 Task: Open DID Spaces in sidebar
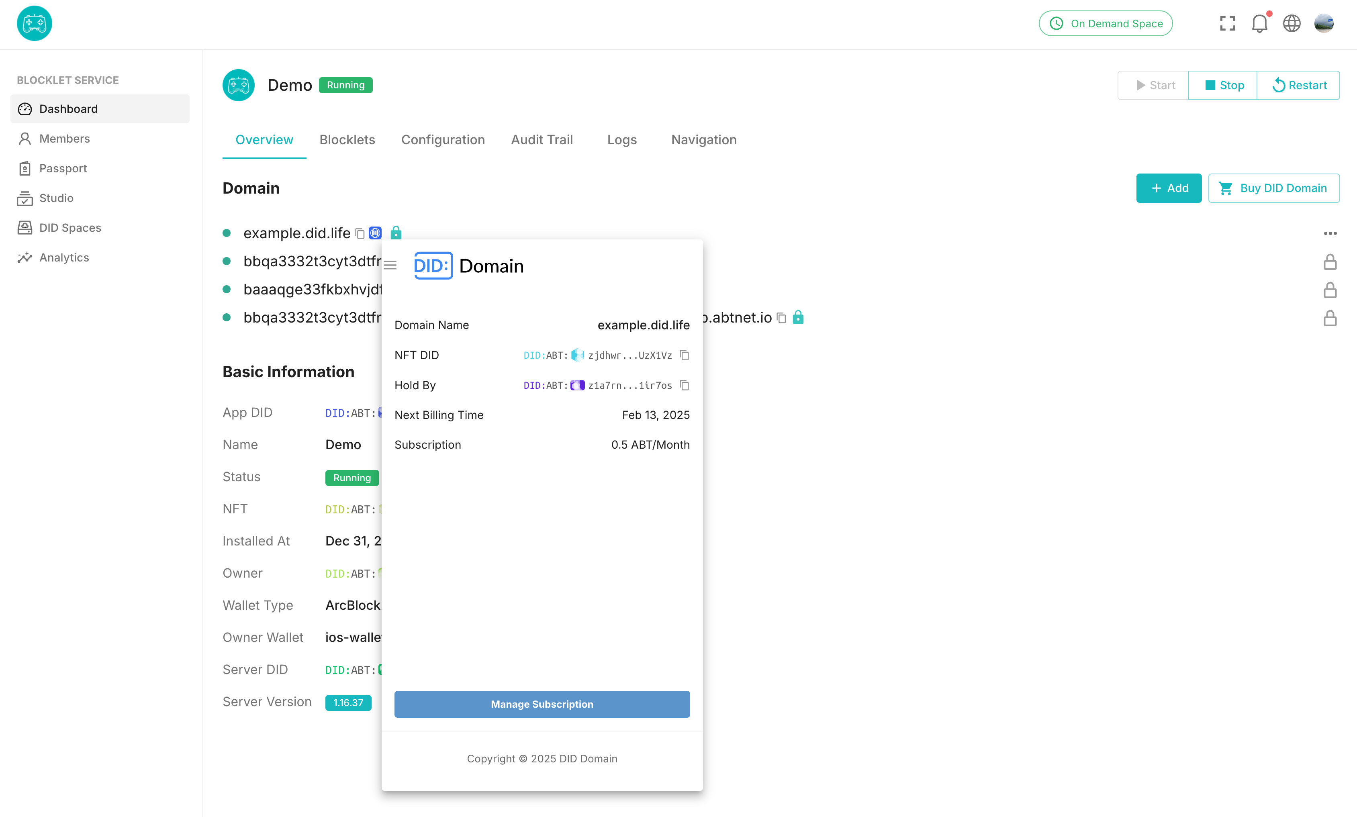[x=70, y=228]
